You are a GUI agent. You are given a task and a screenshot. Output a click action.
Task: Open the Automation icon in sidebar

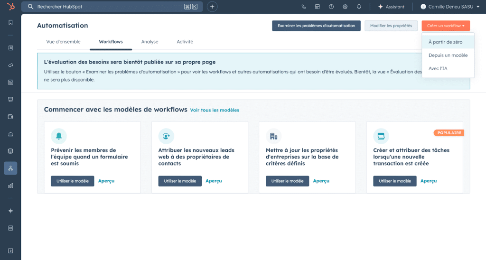pos(10,168)
